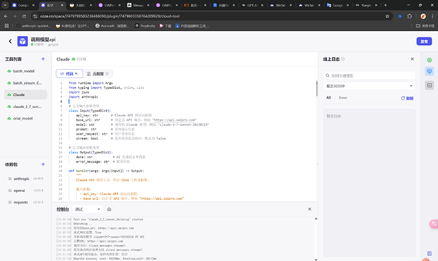Close the 线上日志 online log panel
Image resolution: width=438 pixels, height=261 pixels.
(413, 59)
